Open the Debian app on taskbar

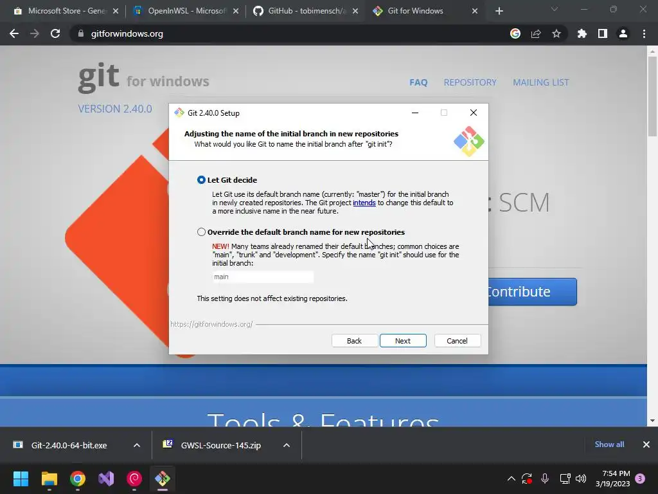click(134, 479)
